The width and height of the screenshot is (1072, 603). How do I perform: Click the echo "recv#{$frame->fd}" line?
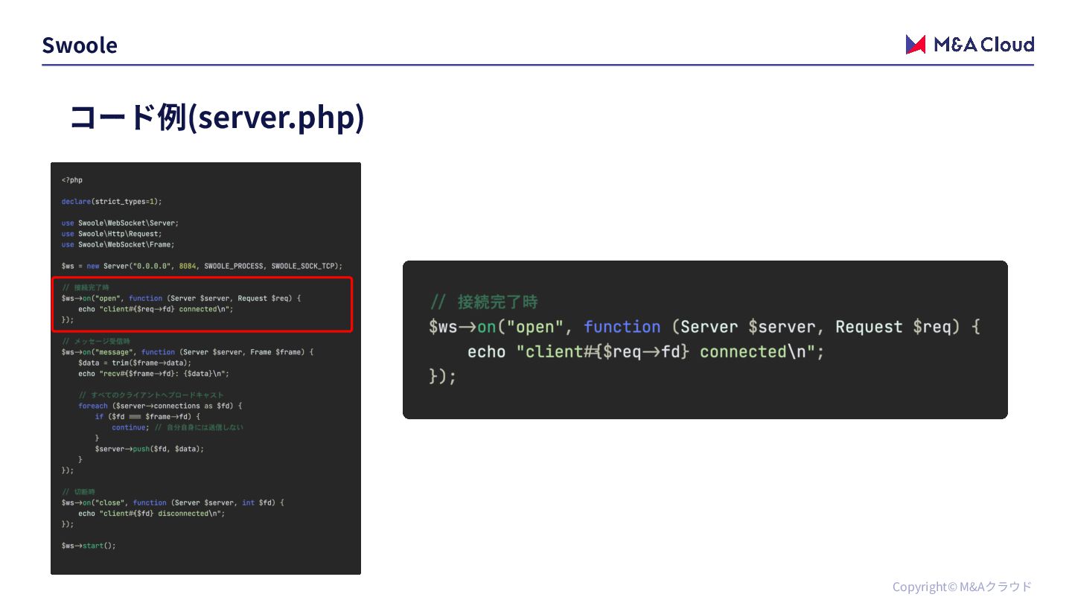[154, 374]
